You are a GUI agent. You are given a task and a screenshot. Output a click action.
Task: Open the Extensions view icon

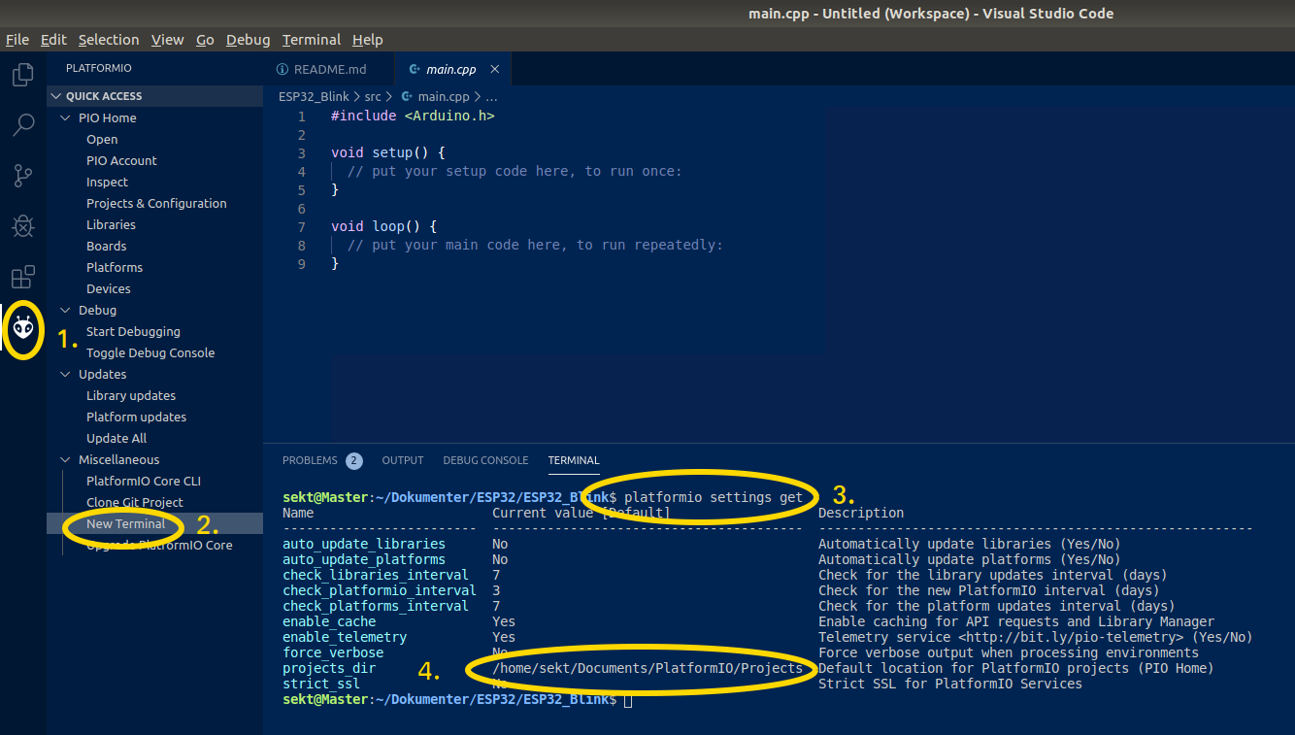pyautogui.click(x=23, y=278)
